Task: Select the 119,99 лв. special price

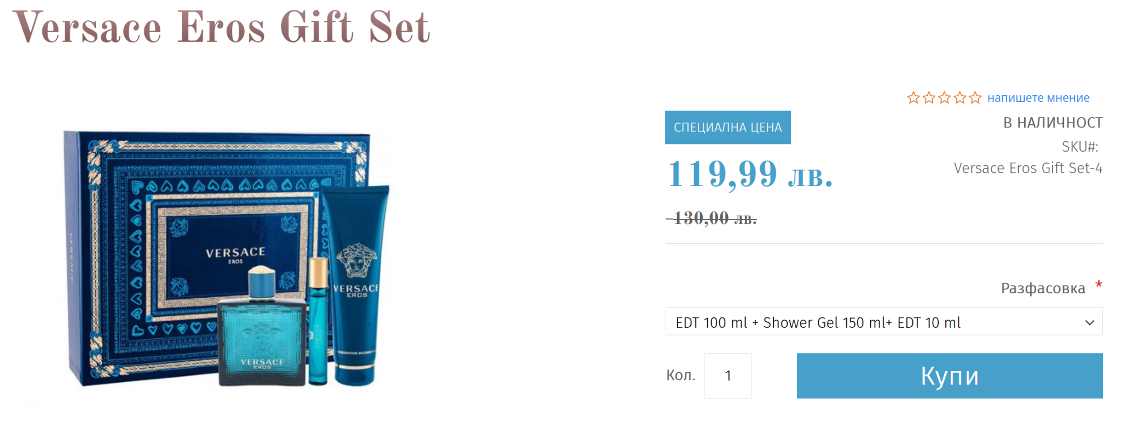Action: tap(750, 174)
